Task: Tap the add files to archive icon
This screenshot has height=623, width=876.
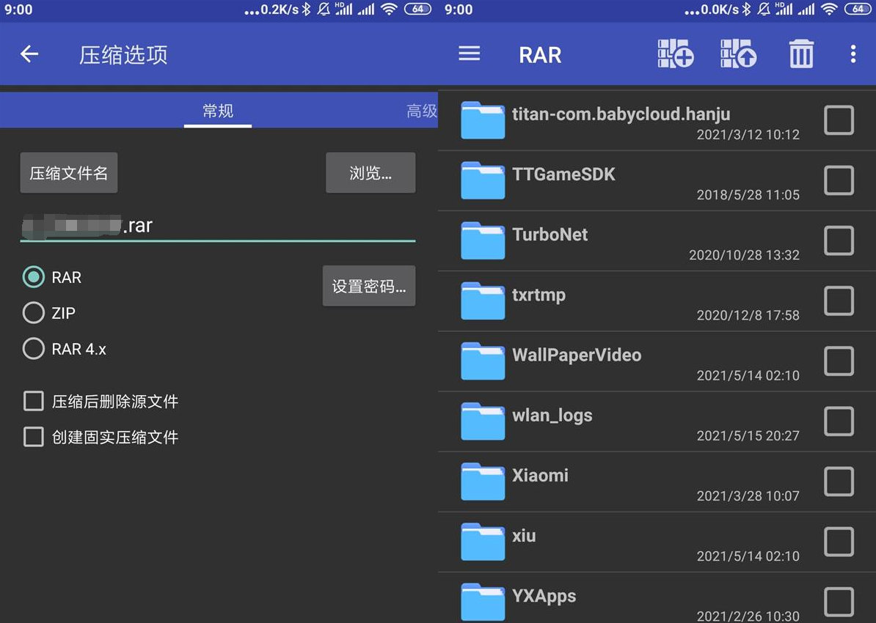Action: [676, 54]
